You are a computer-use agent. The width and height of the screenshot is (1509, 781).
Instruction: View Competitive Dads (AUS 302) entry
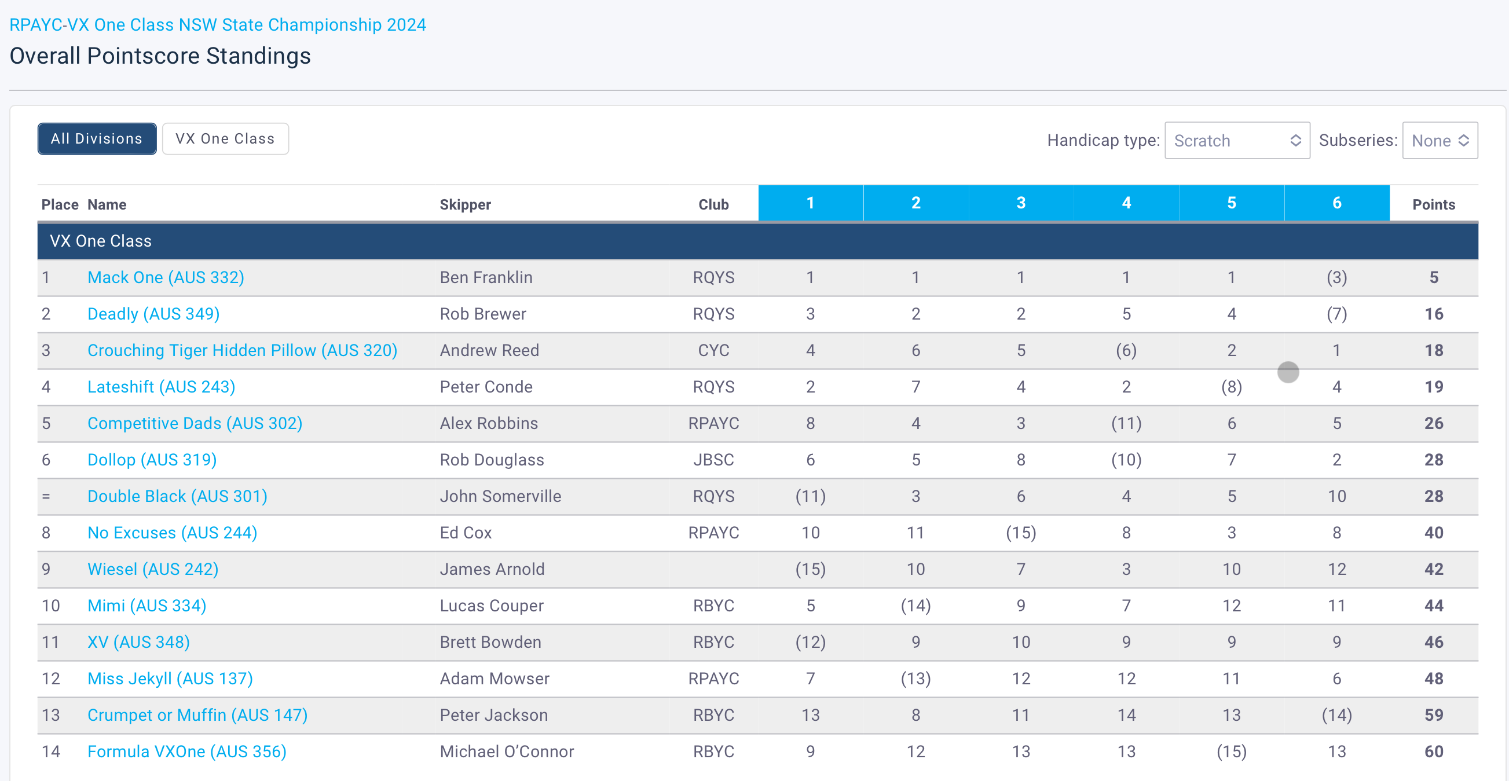pos(195,423)
